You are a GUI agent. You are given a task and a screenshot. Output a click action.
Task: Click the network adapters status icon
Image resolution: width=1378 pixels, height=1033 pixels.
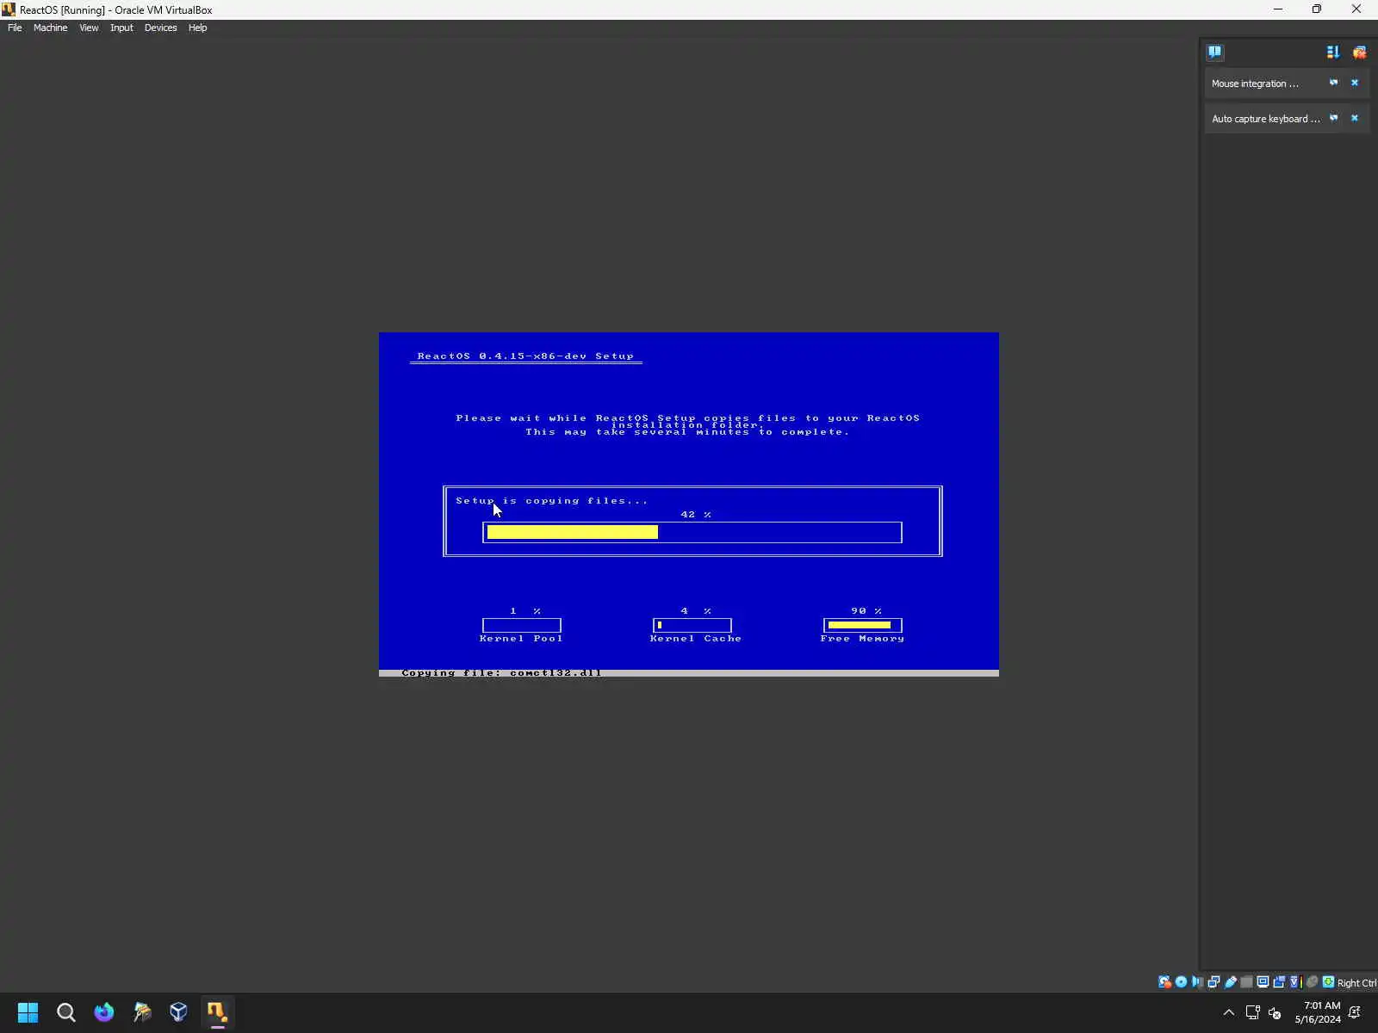[x=1214, y=982]
